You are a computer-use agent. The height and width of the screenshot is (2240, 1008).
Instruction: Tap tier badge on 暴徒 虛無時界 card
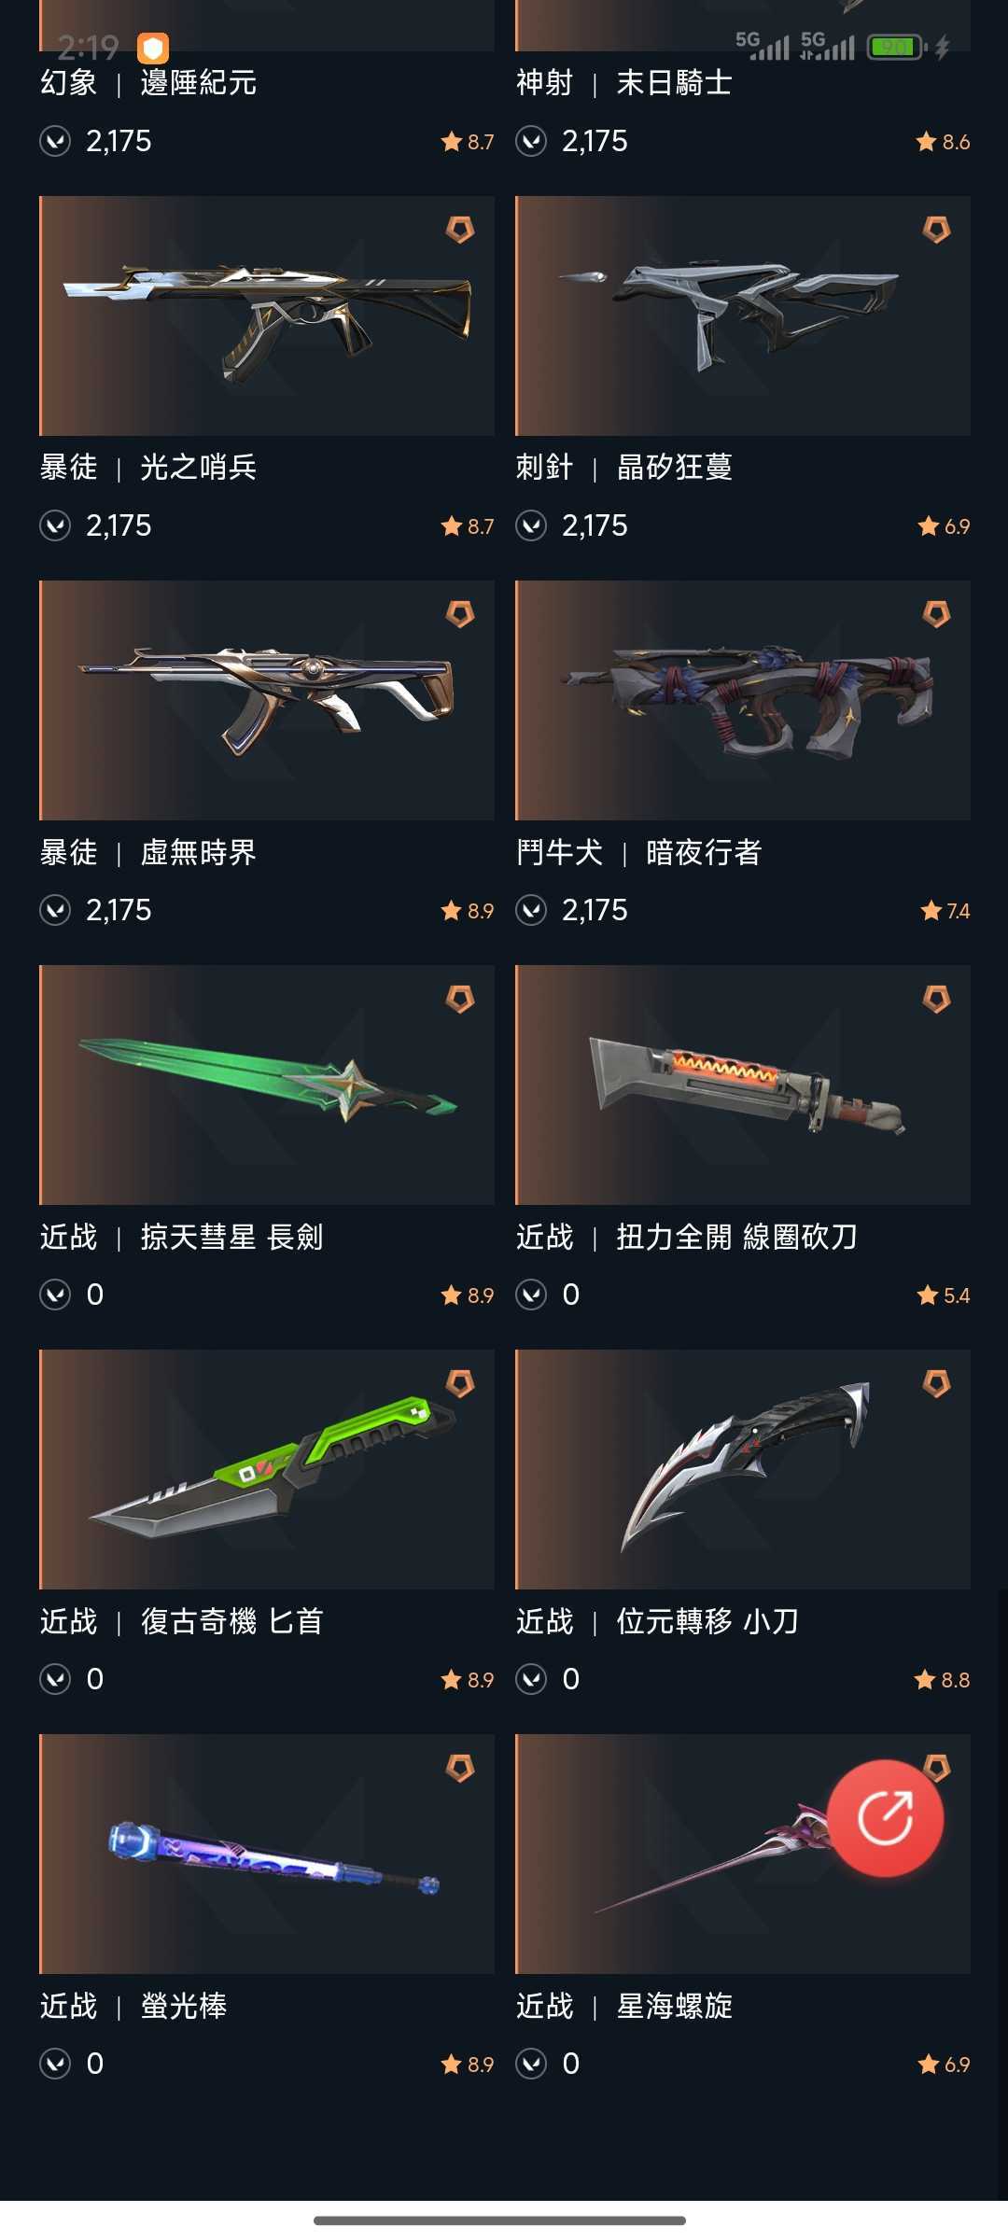460,614
